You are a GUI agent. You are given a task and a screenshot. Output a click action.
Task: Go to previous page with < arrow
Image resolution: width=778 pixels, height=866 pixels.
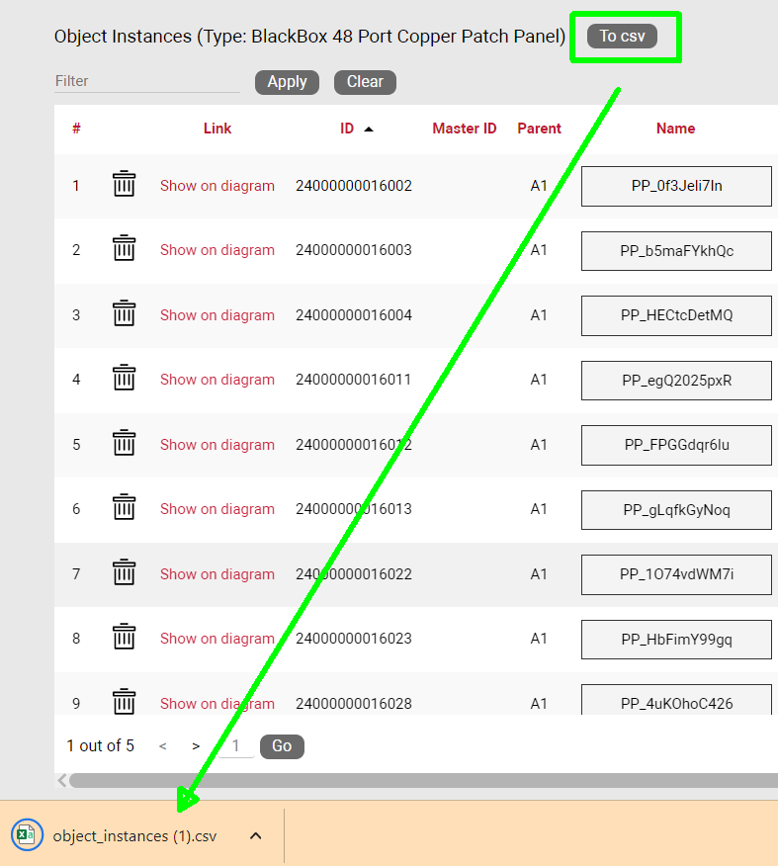point(163,746)
